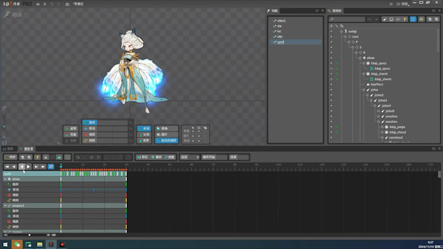Viewport: 443px width, 249px height.
Task: Click the dopesheet filter funnel icon
Action: 37,157
